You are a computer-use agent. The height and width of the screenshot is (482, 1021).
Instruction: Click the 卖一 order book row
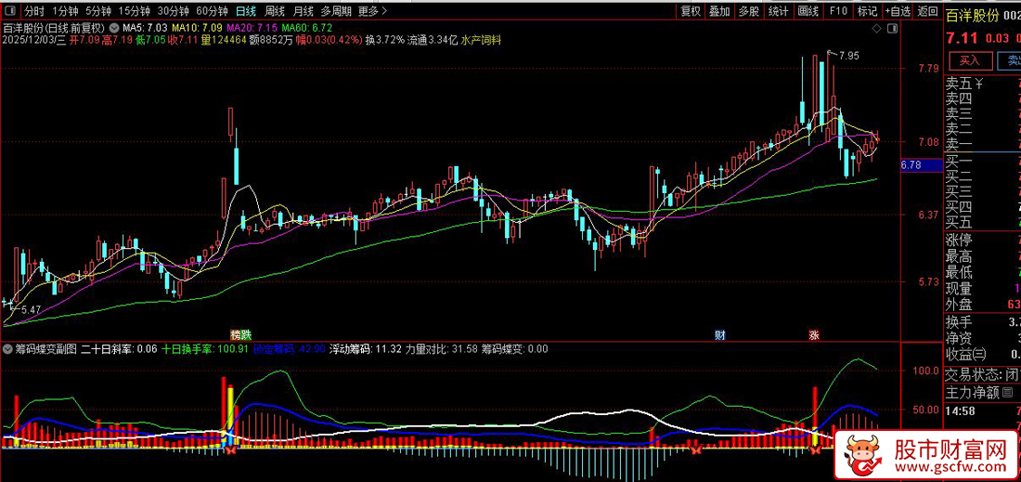(x=983, y=145)
